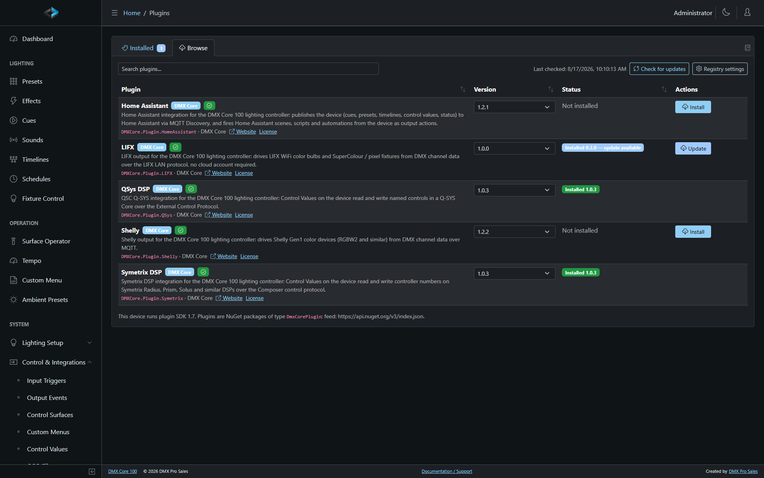Image resolution: width=764 pixels, height=478 pixels.
Task: Click the DMX Core logo icon
Action: (51, 13)
